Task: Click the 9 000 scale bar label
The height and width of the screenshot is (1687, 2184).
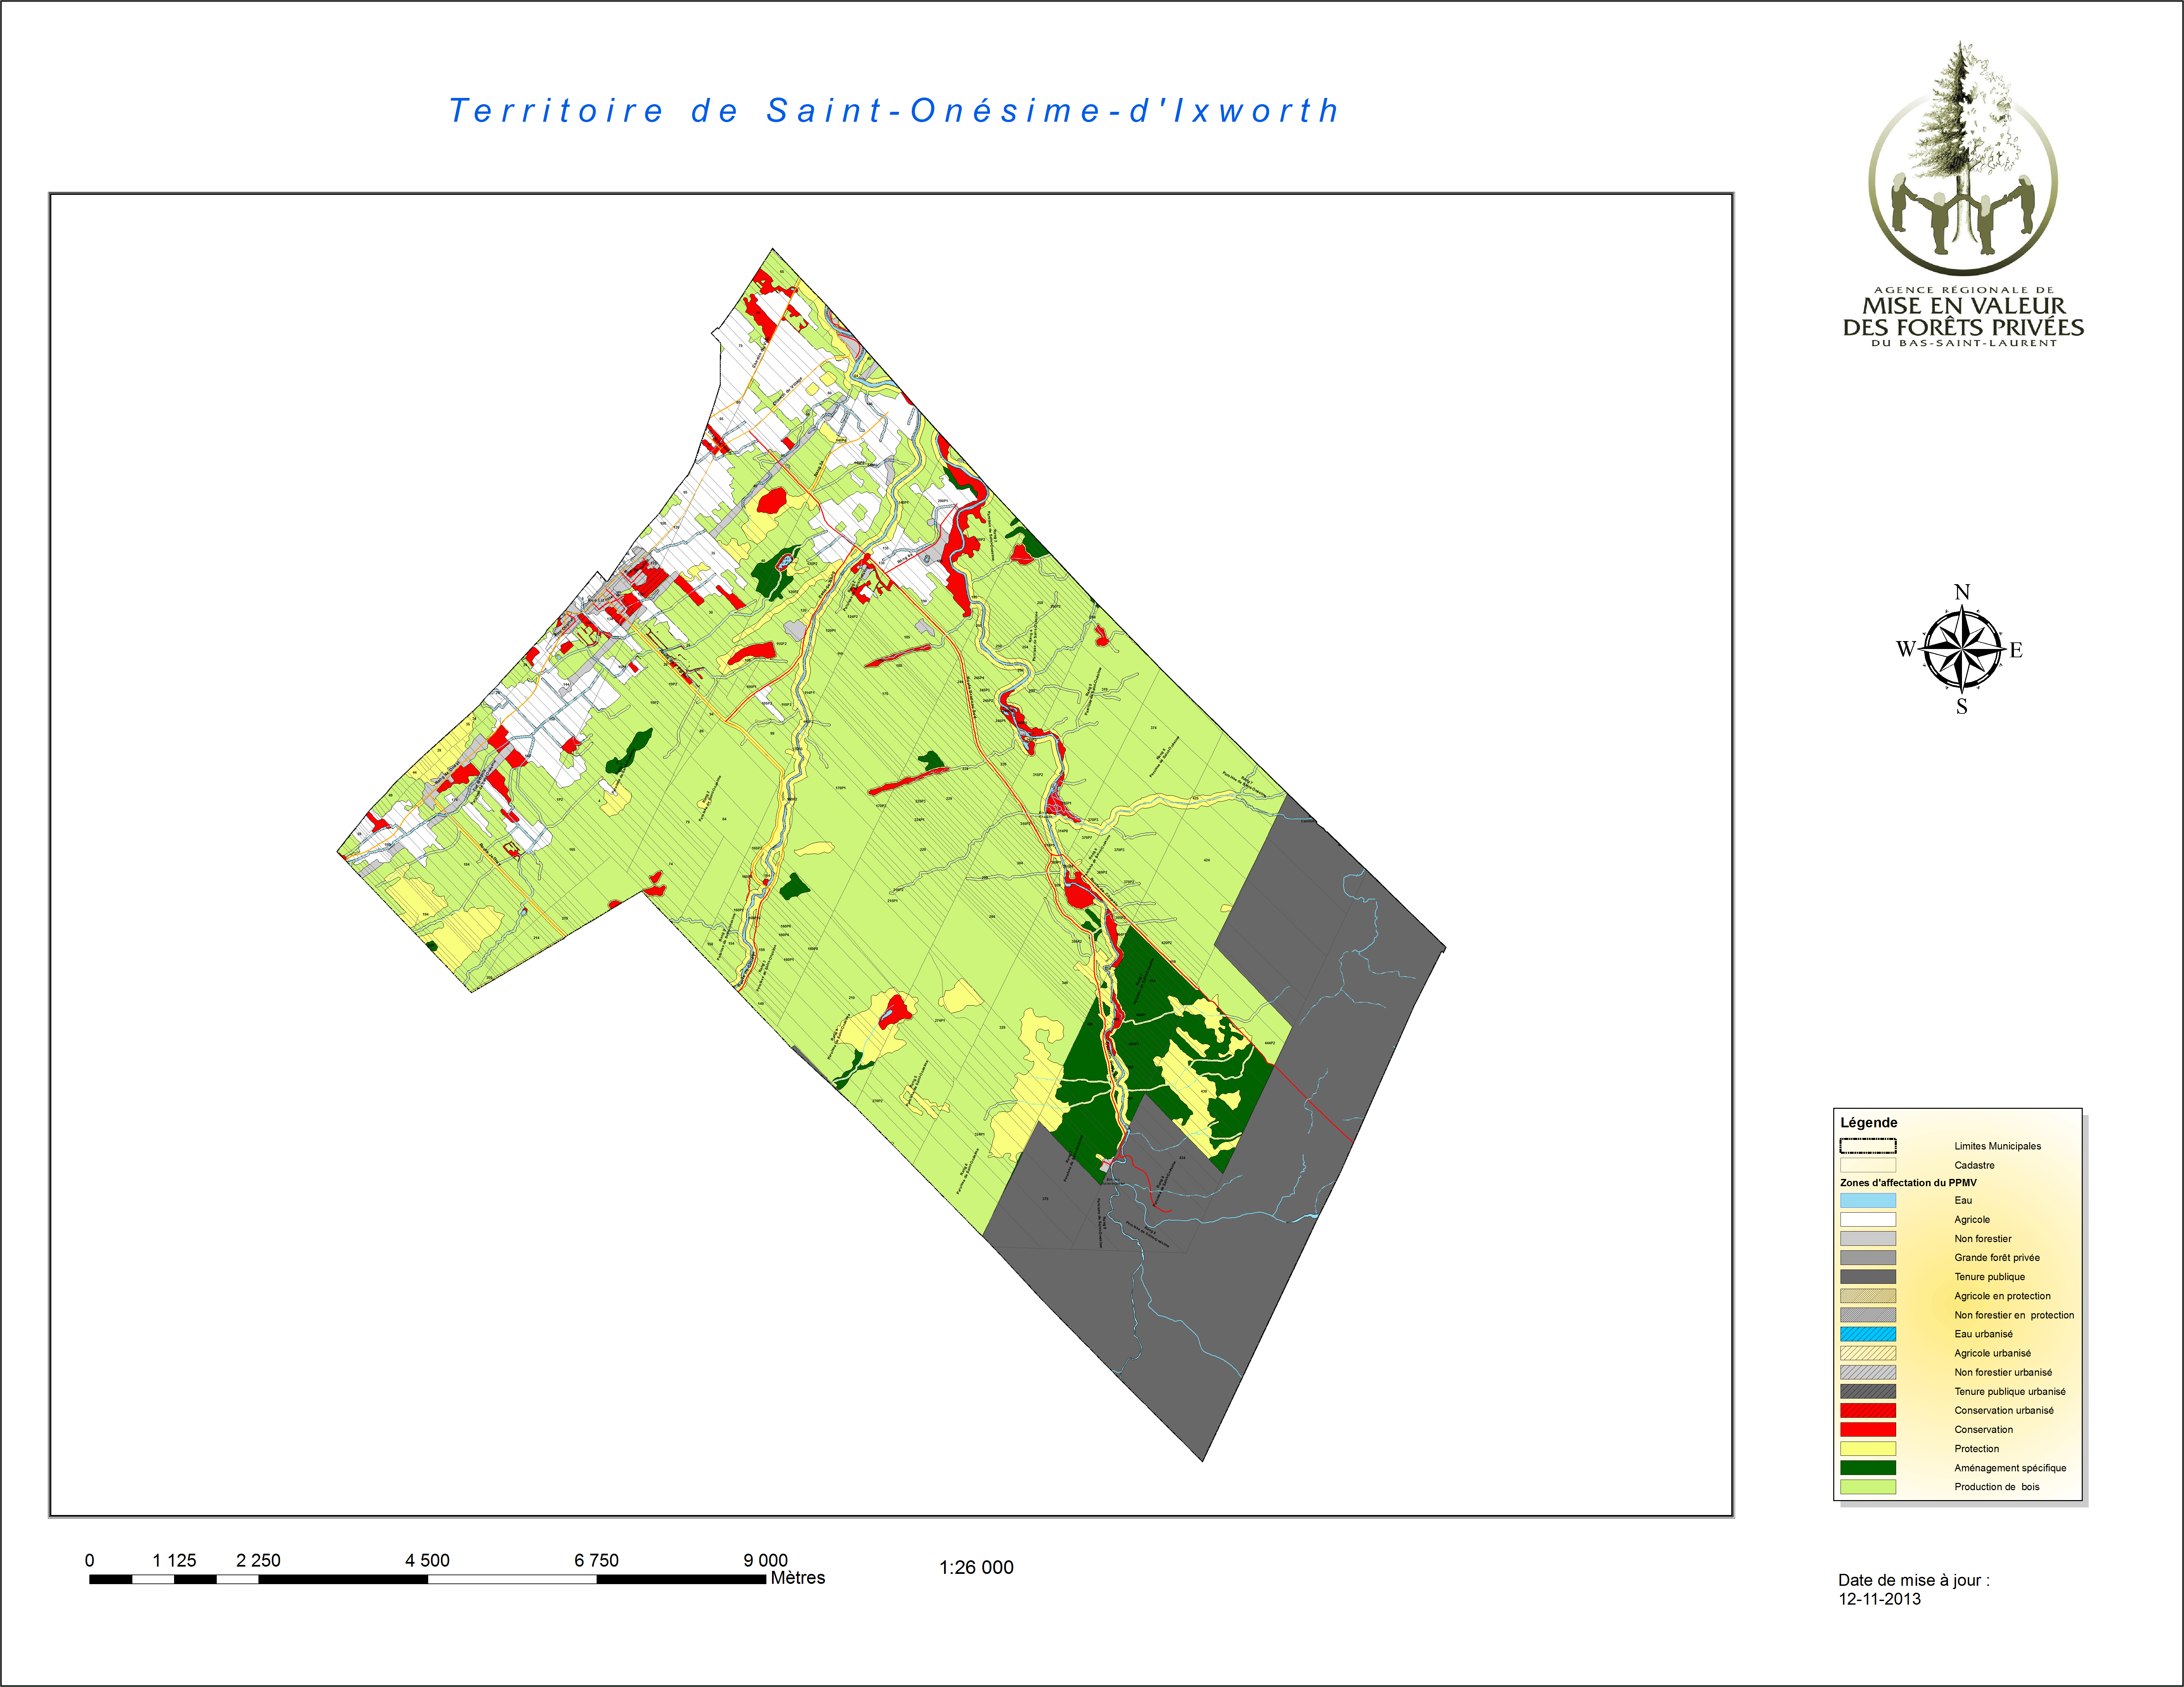Action: (x=765, y=1560)
